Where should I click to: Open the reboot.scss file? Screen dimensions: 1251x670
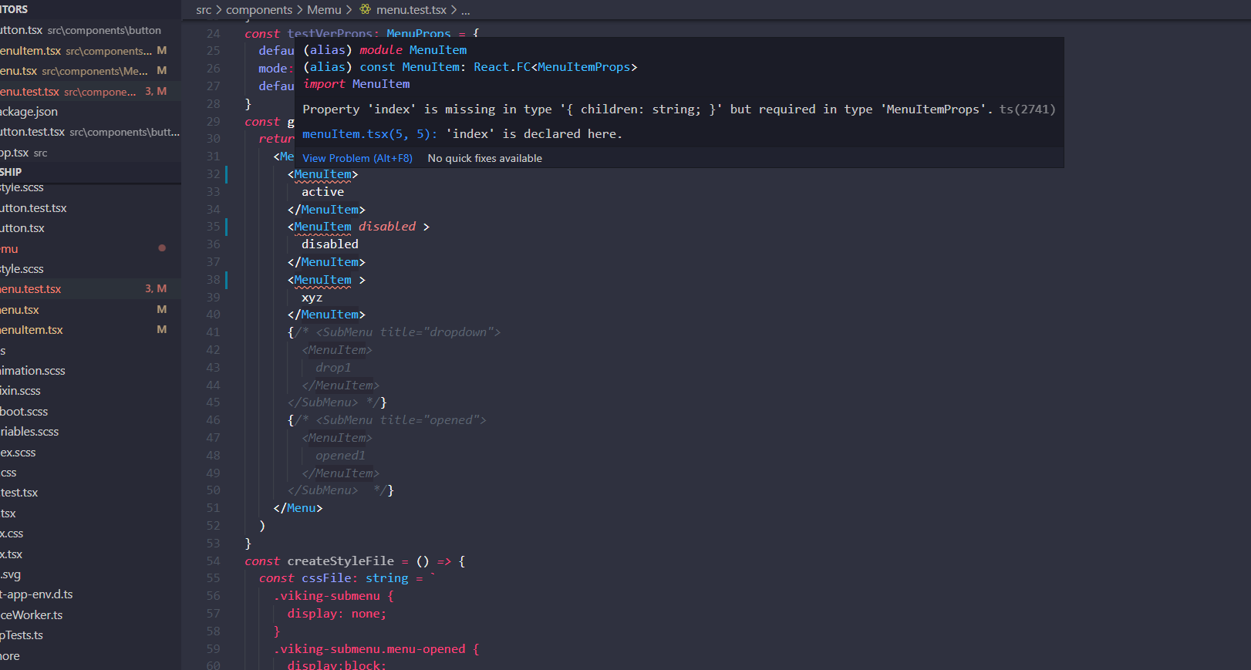pos(90,412)
